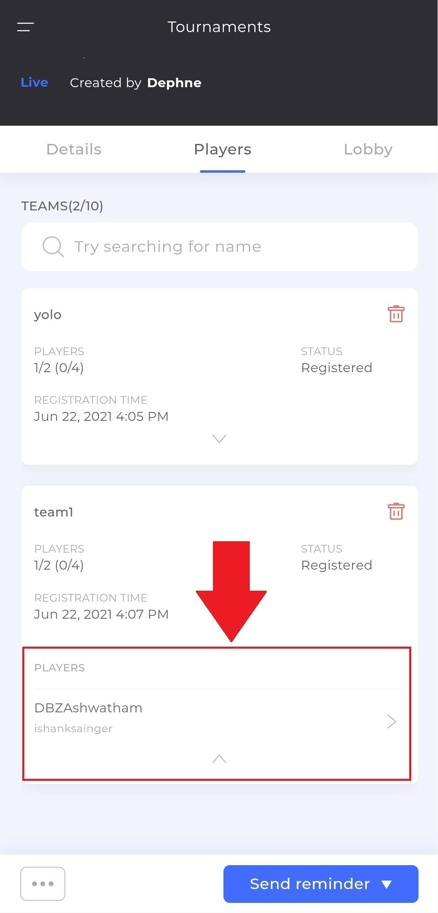Switch to the Lobby tab

tap(368, 149)
